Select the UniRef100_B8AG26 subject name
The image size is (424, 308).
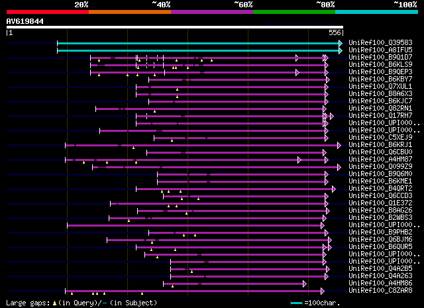[x=380, y=211]
